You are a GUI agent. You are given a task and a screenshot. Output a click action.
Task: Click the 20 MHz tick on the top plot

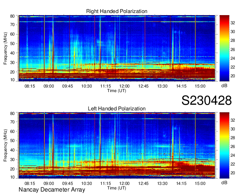click(13, 72)
